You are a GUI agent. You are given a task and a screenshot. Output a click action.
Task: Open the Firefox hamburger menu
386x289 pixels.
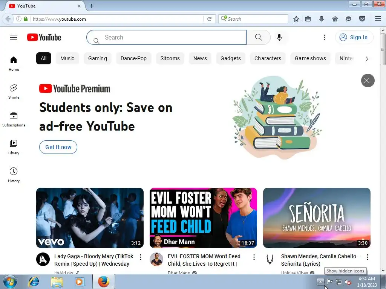(x=378, y=19)
